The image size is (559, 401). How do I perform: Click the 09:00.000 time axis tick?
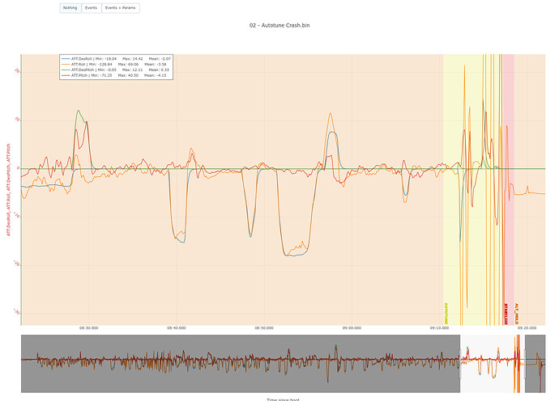coord(352,328)
